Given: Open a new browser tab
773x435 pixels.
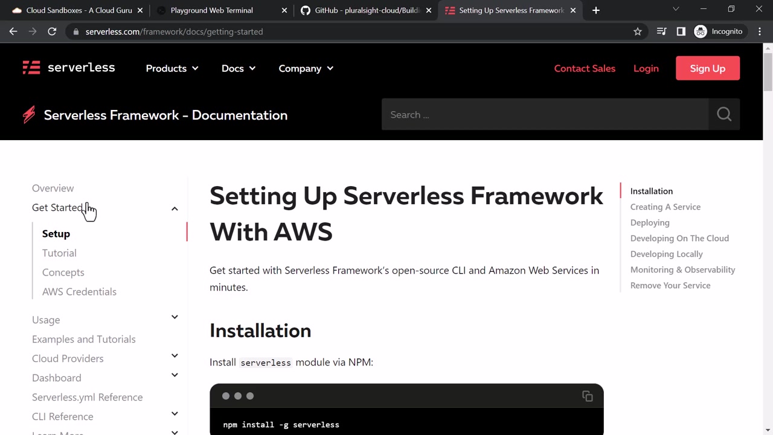Looking at the screenshot, I should 595,10.
